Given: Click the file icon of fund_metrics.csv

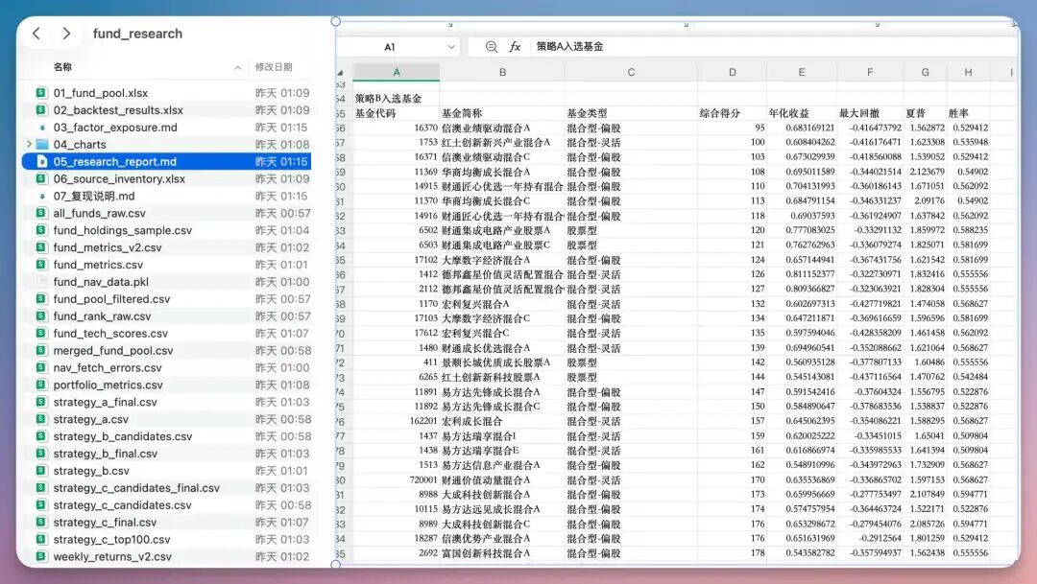Looking at the screenshot, I should (41, 265).
